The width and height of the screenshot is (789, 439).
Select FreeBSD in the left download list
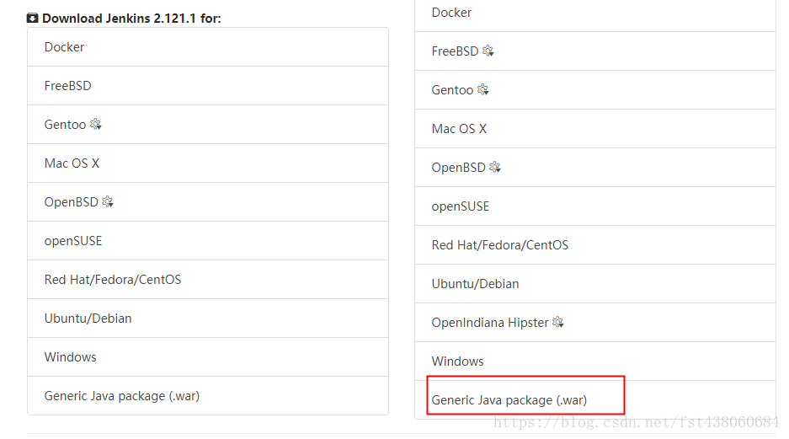(x=208, y=86)
